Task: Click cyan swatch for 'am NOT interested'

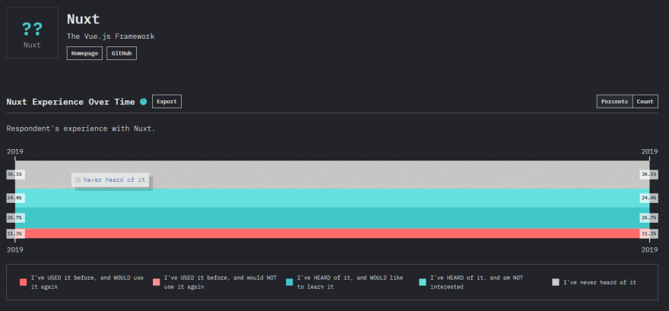Action: (x=423, y=282)
